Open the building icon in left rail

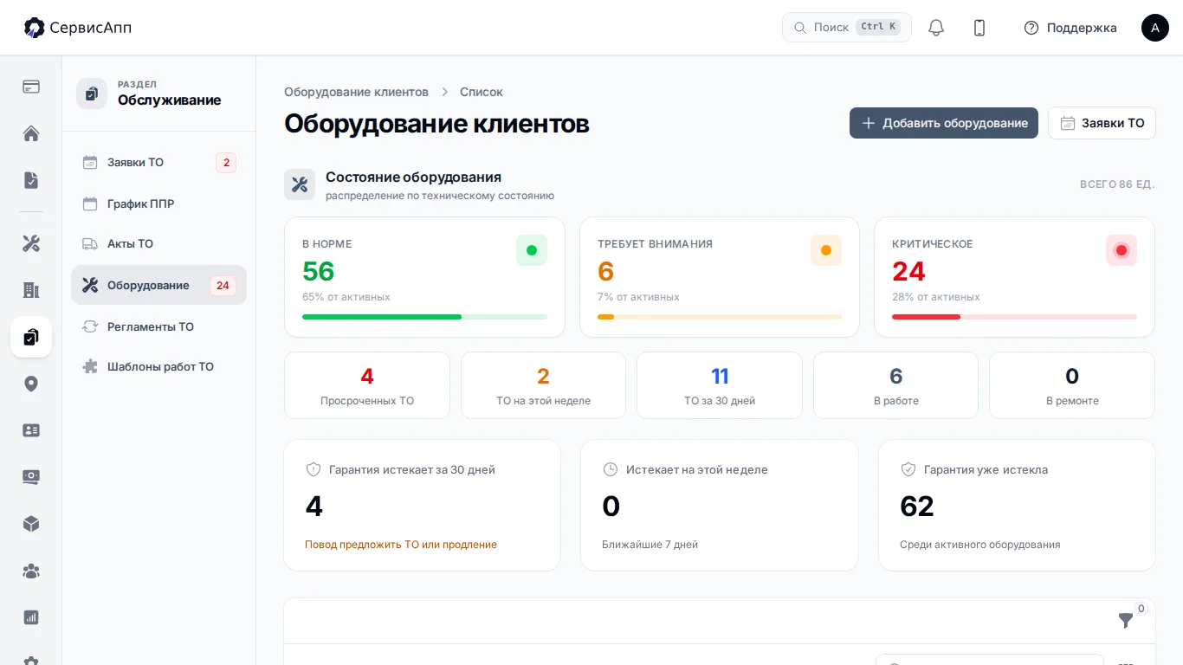[x=31, y=290]
